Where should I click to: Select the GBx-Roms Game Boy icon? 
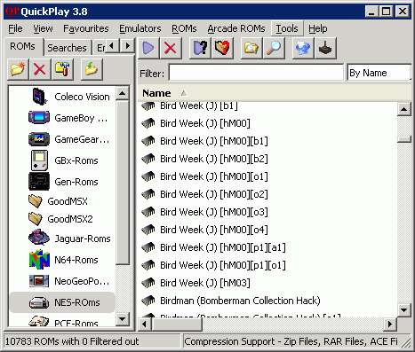pyautogui.click(x=39, y=160)
